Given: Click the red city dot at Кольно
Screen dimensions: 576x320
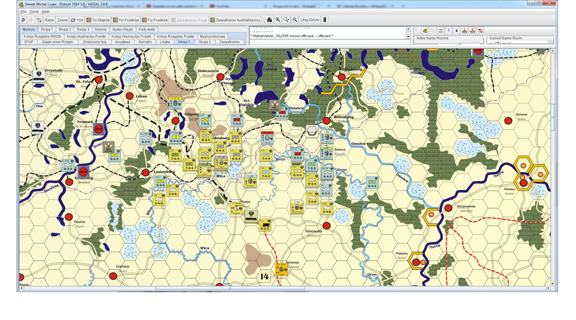Looking at the screenshot, I should [x=508, y=121].
